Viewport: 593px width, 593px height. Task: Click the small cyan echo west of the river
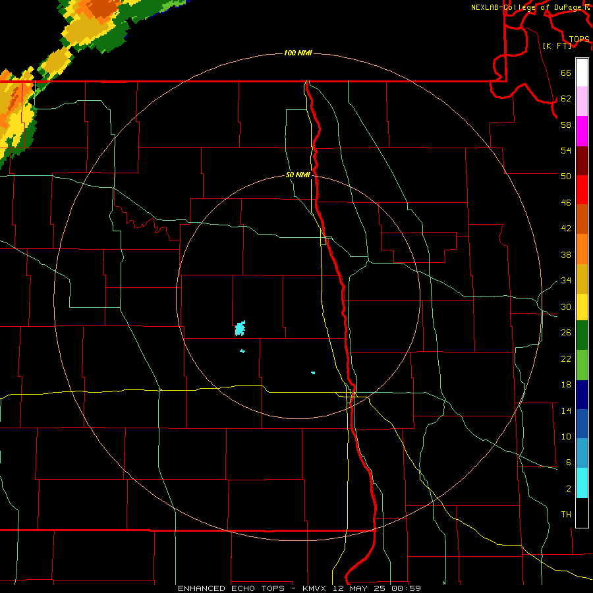point(313,373)
